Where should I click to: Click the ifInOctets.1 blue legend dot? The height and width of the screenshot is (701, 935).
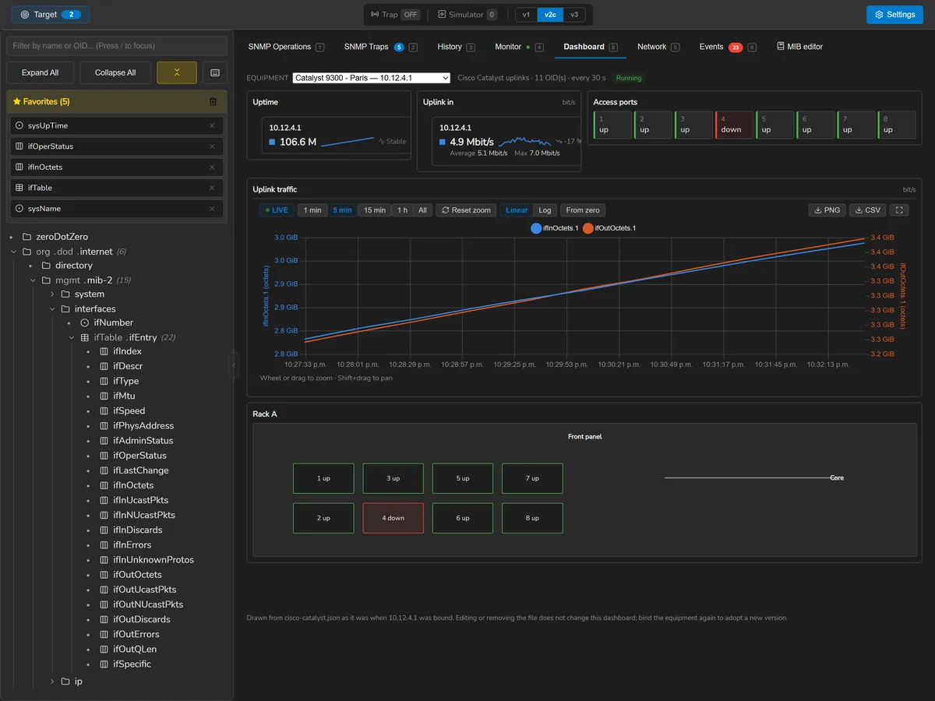tap(536, 228)
